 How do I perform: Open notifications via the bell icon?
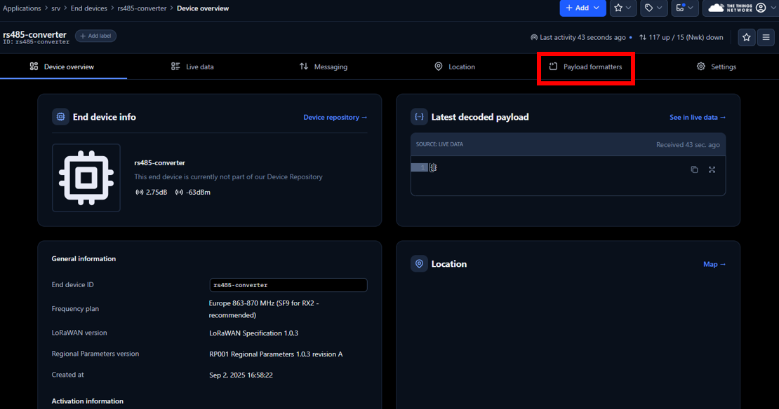tap(679, 8)
